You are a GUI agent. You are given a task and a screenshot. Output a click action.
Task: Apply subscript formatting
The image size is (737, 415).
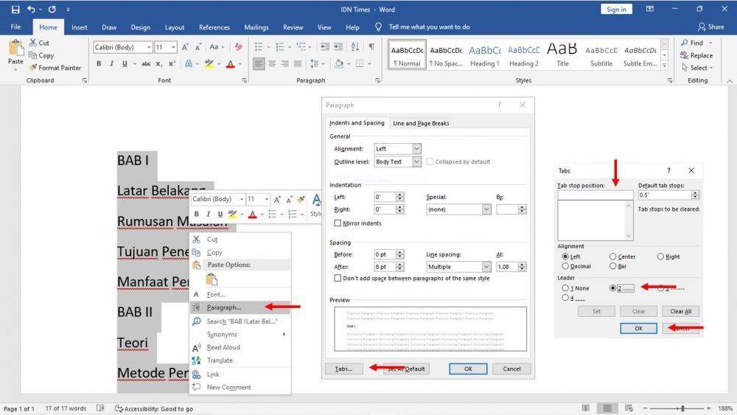tap(159, 63)
